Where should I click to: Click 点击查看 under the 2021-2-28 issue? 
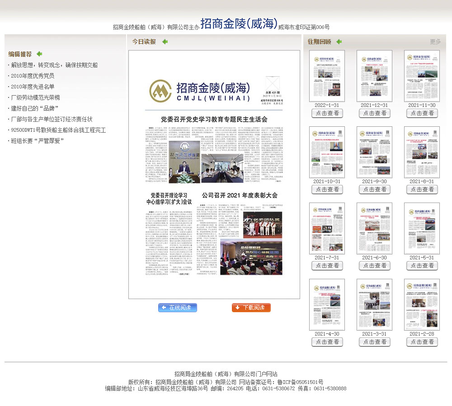[422, 342]
